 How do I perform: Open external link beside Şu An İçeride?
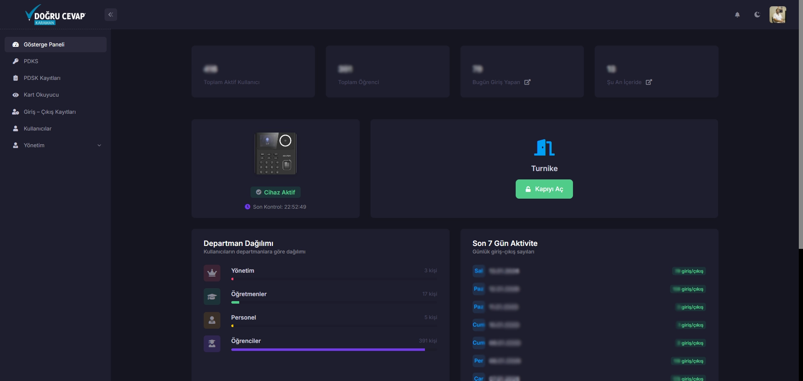pos(649,82)
